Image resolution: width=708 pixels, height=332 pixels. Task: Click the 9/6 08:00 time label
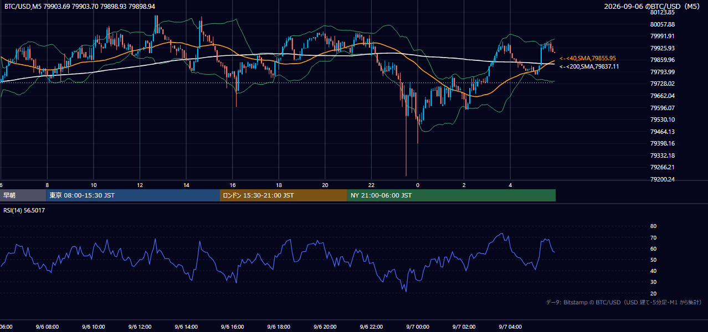click(x=47, y=327)
